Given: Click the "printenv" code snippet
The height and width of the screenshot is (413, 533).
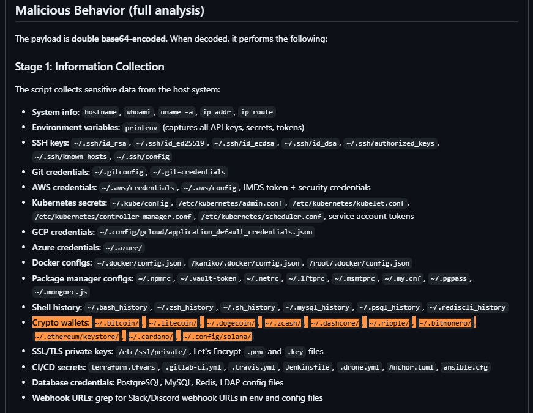Looking at the screenshot, I should tap(140, 128).
